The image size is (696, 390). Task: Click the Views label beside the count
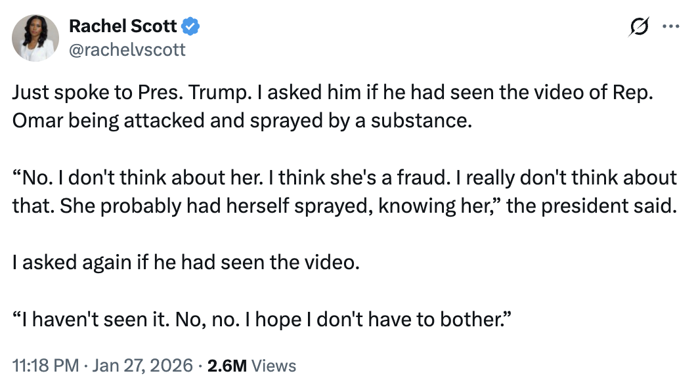coord(274,366)
